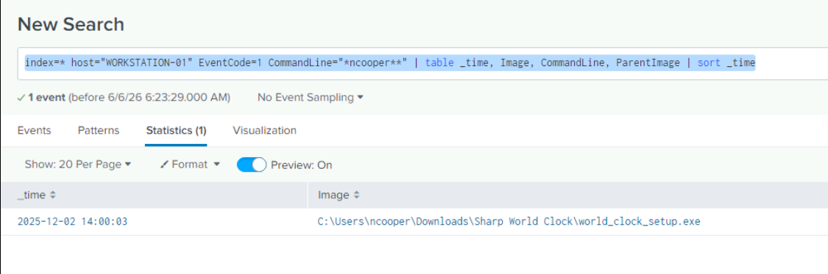The image size is (828, 274).
Task: Open the Format dropdown menu
Action: point(190,165)
